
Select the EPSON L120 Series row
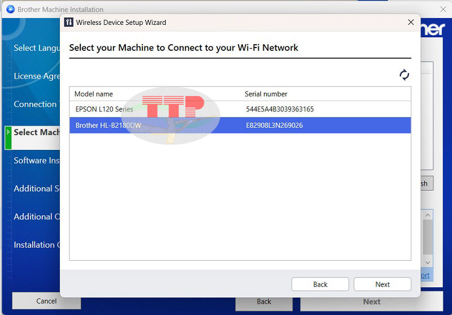(240, 109)
